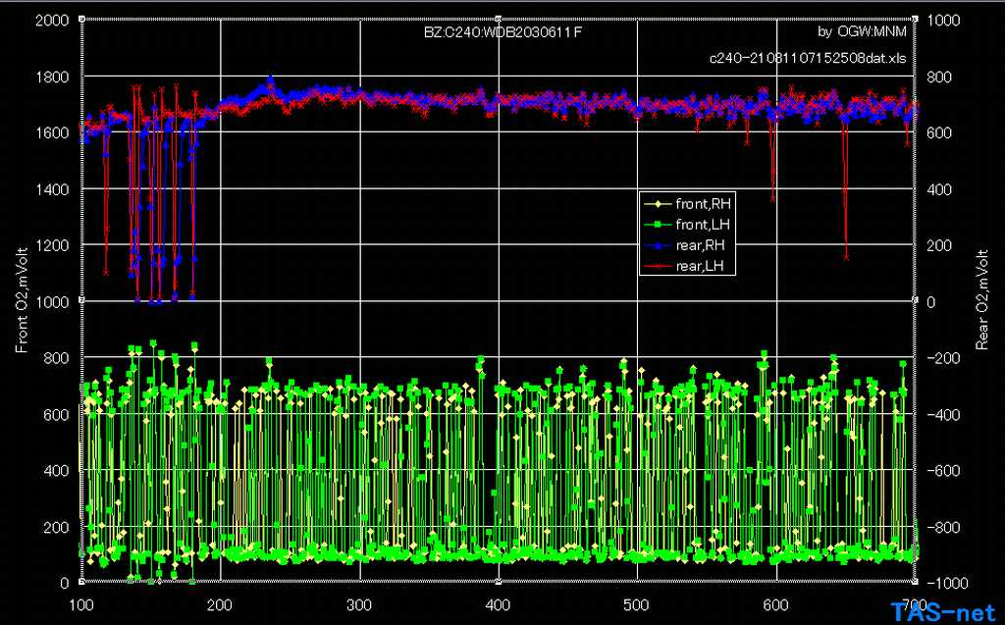Click the 1200 label on left axis
This screenshot has width=1005, height=625.
53,245
